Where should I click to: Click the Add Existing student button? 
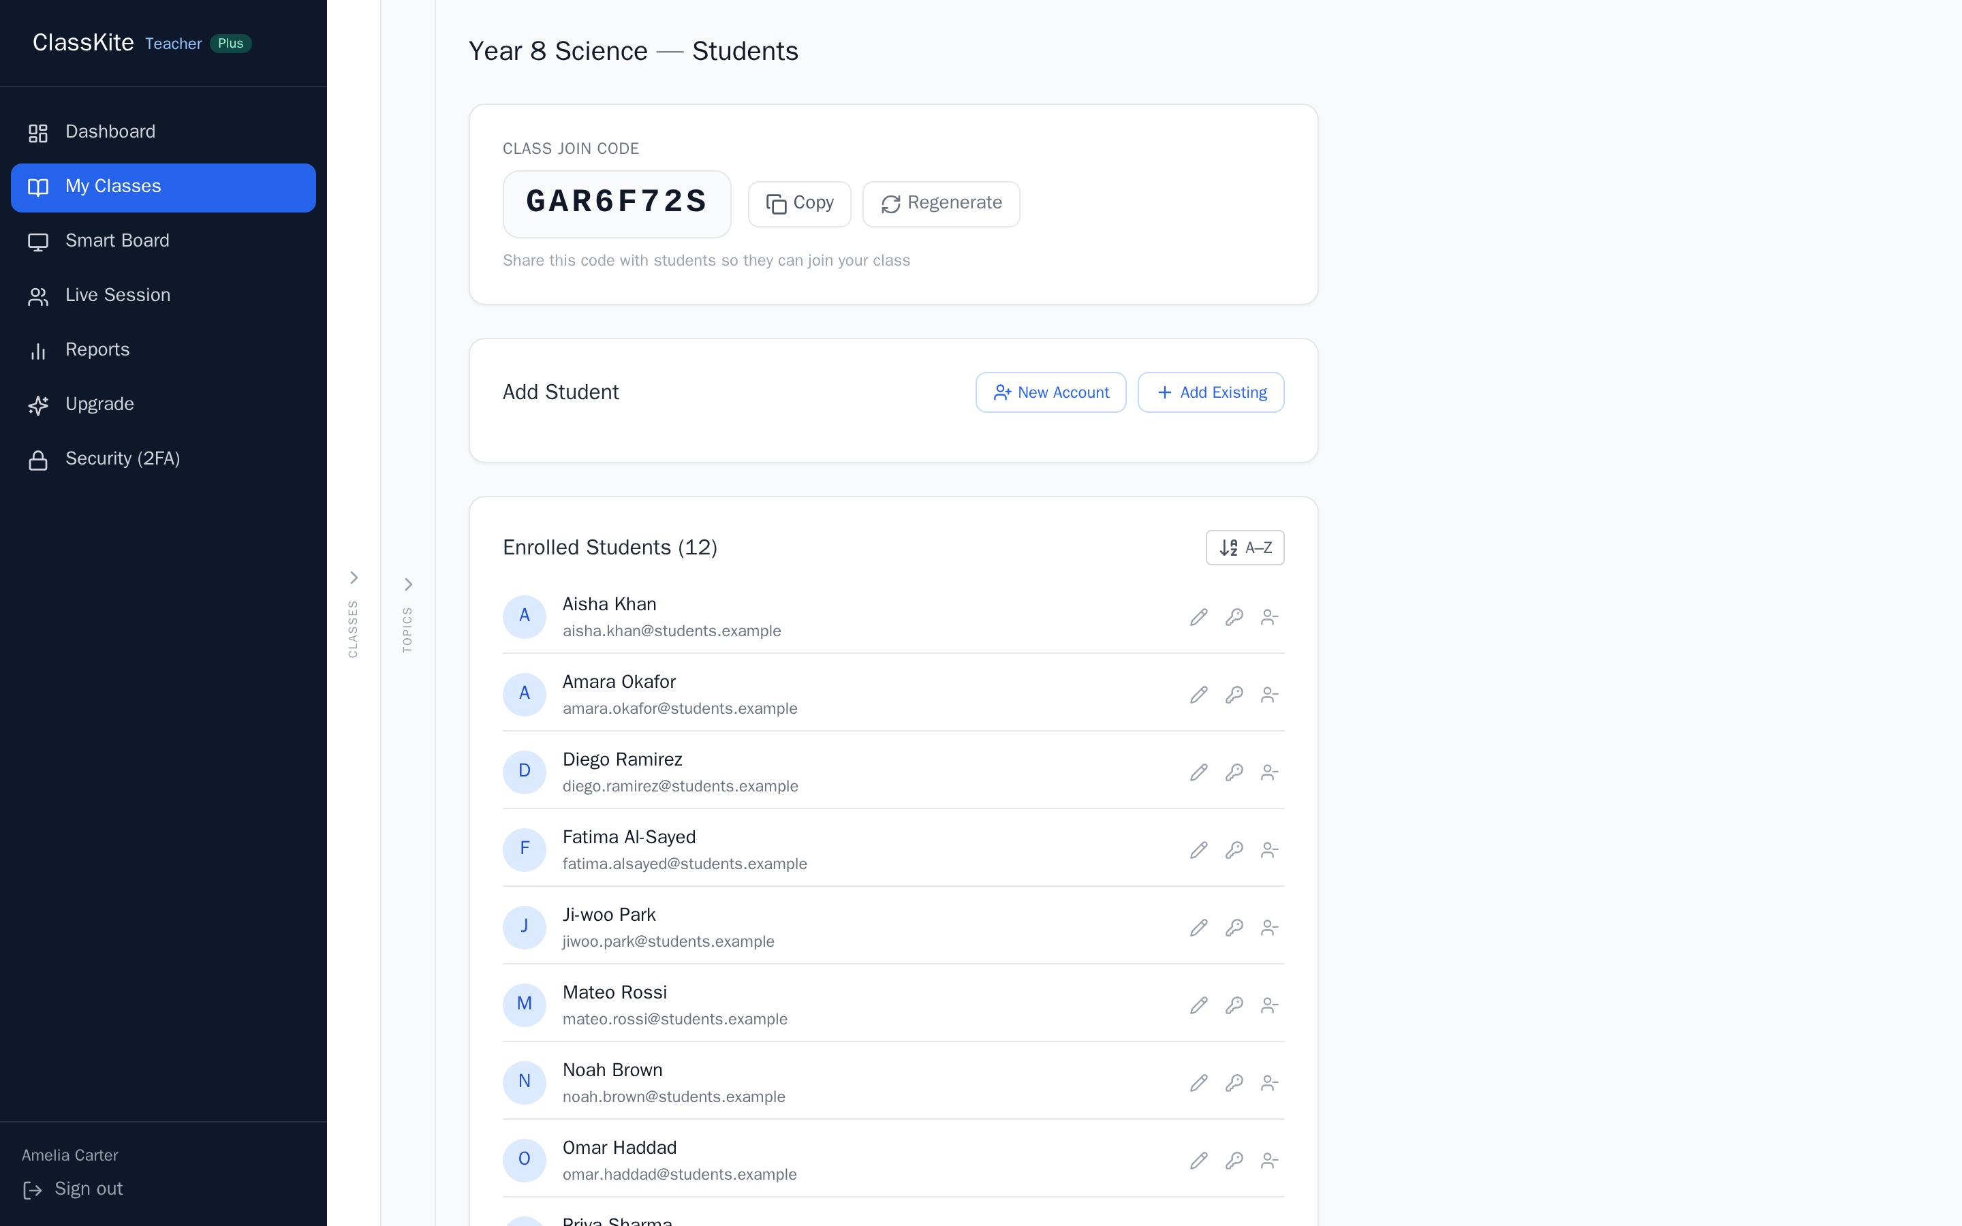1211,392
